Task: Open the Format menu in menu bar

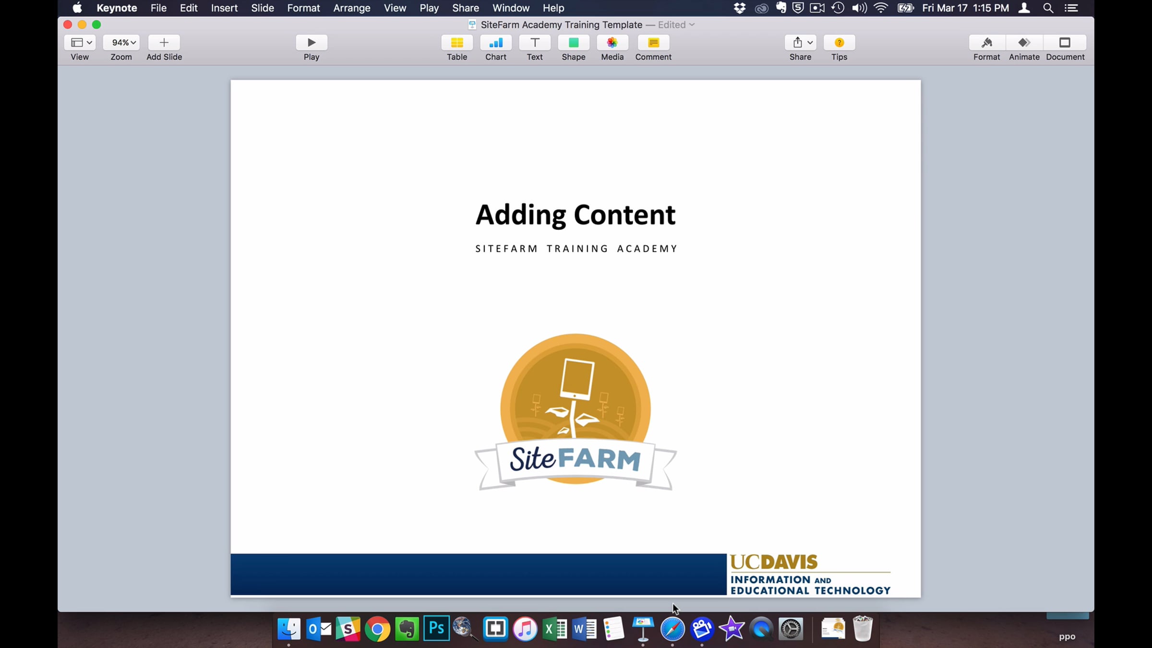Action: coord(303,8)
